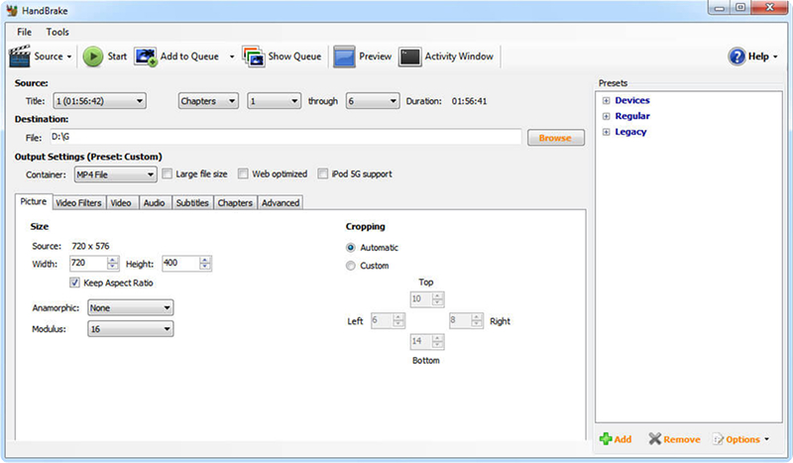This screenshot has width=793, height=463.
Task: Open the Source dropdown arrow
Action: point(69,57)
